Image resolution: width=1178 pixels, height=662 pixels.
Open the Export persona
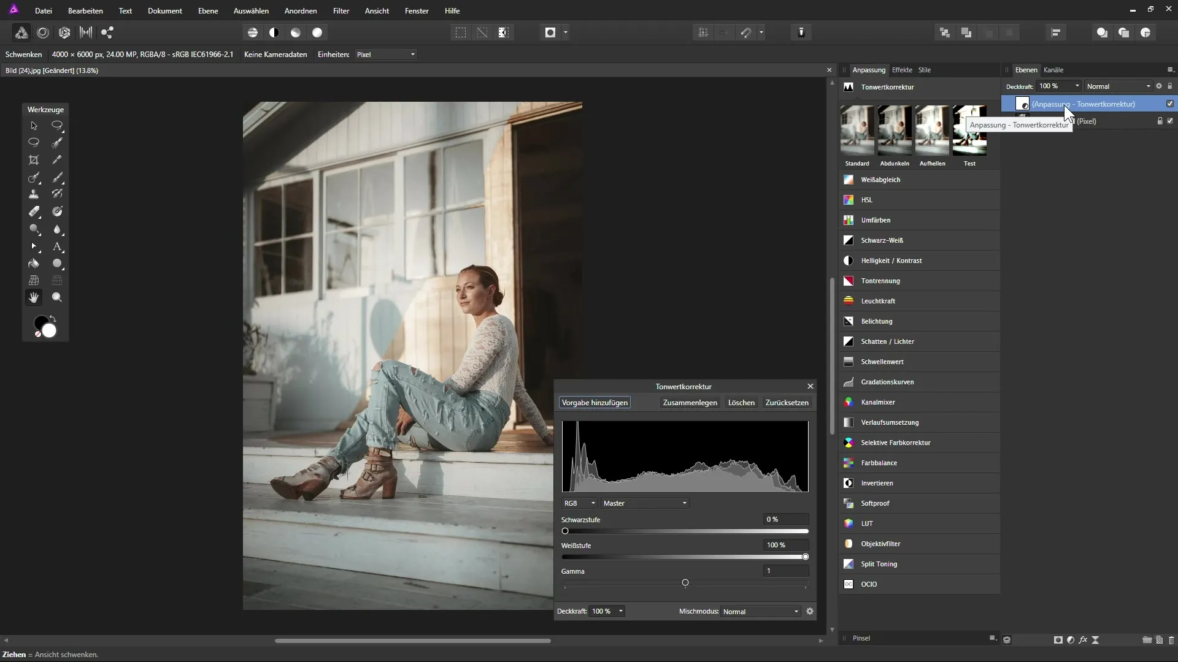pyautogui.click(x=107, y=32)
